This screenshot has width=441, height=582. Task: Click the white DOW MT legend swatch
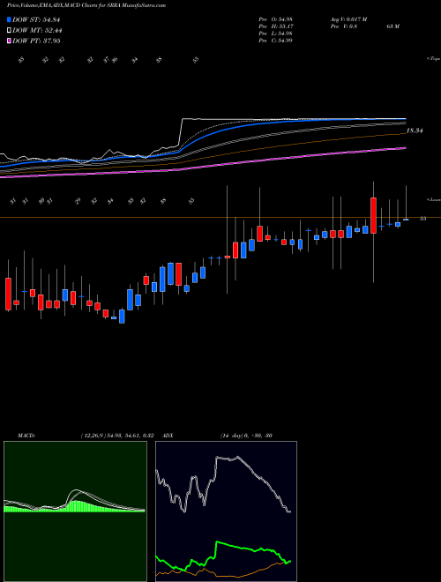point(9,31)
